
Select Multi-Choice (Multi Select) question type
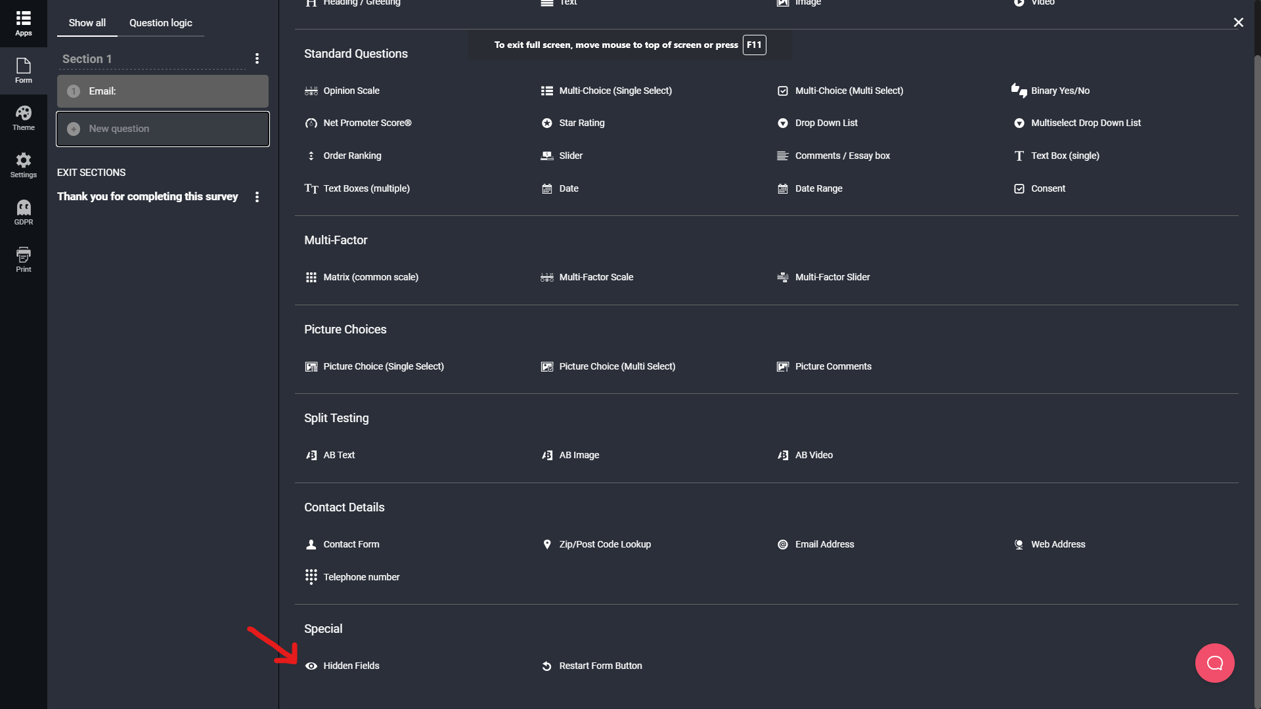tap(839, 91)
